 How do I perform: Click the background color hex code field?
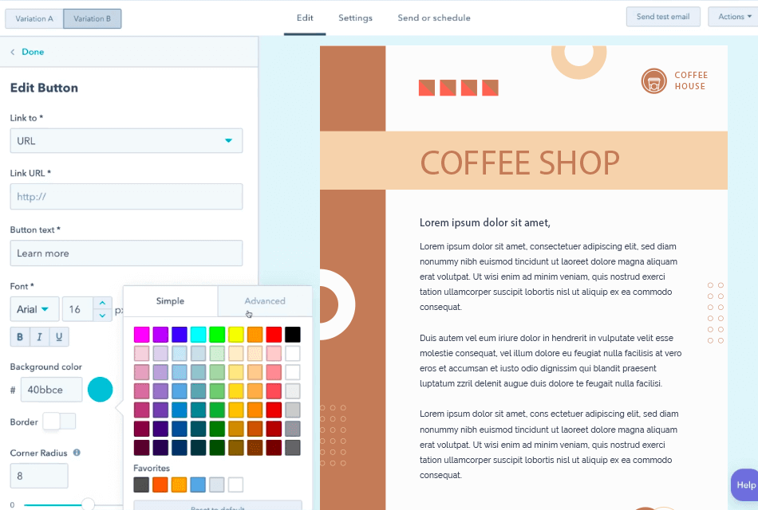pyautogui.click(x=51, y=390)
